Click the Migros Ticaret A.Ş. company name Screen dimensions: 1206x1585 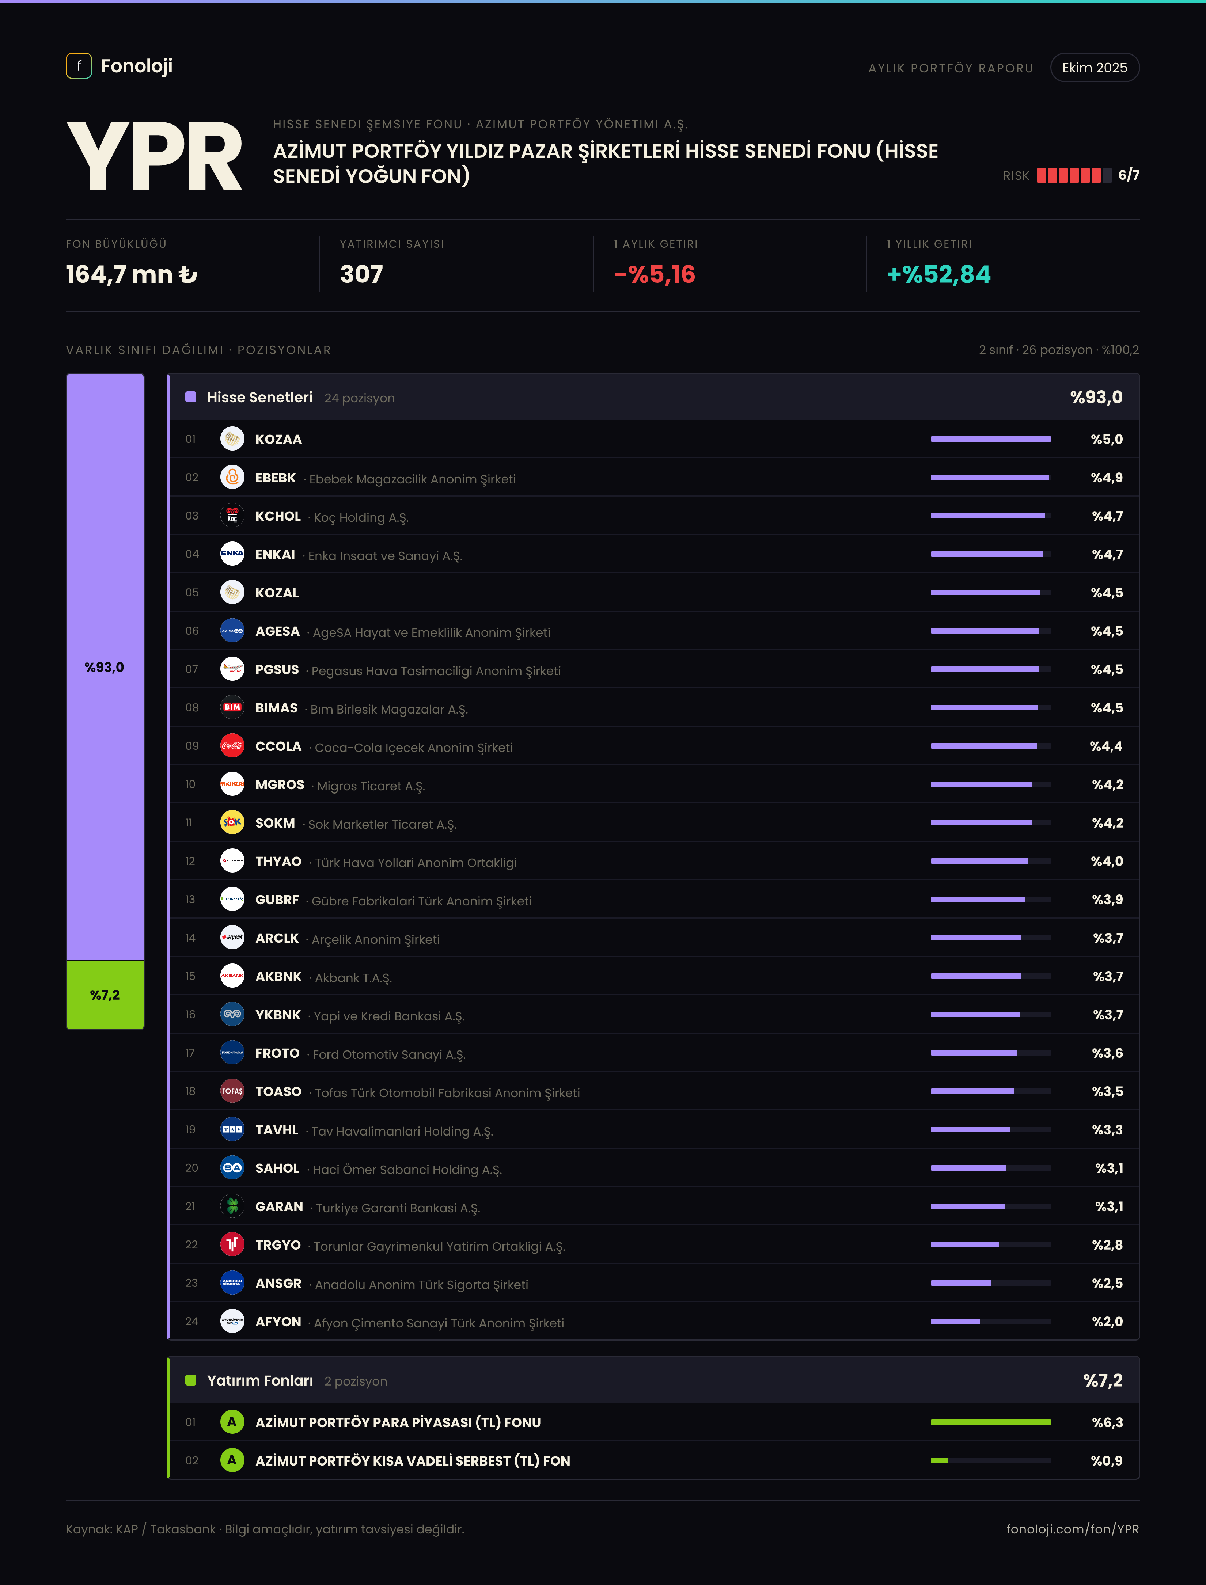click(x=371, y=786)
